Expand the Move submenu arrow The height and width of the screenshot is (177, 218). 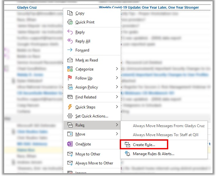pos(117,134)
